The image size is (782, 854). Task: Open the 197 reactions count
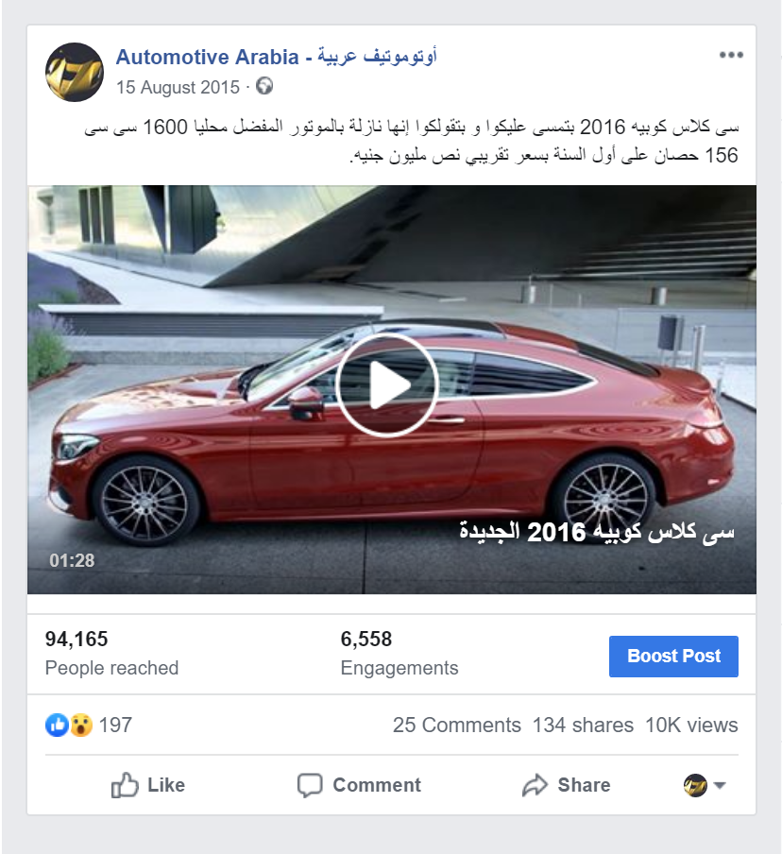pos(115,725)
